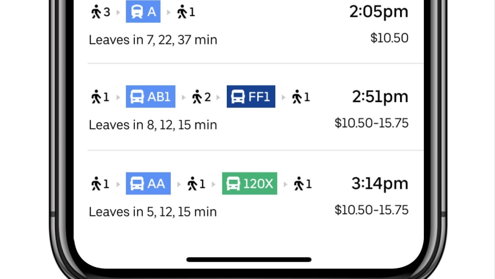
Task: Select the 2:05pm arrival route
Action: point(378,12)
